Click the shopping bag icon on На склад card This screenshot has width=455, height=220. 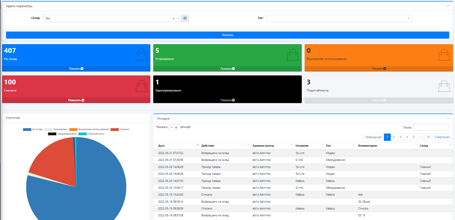coord(141,55)
